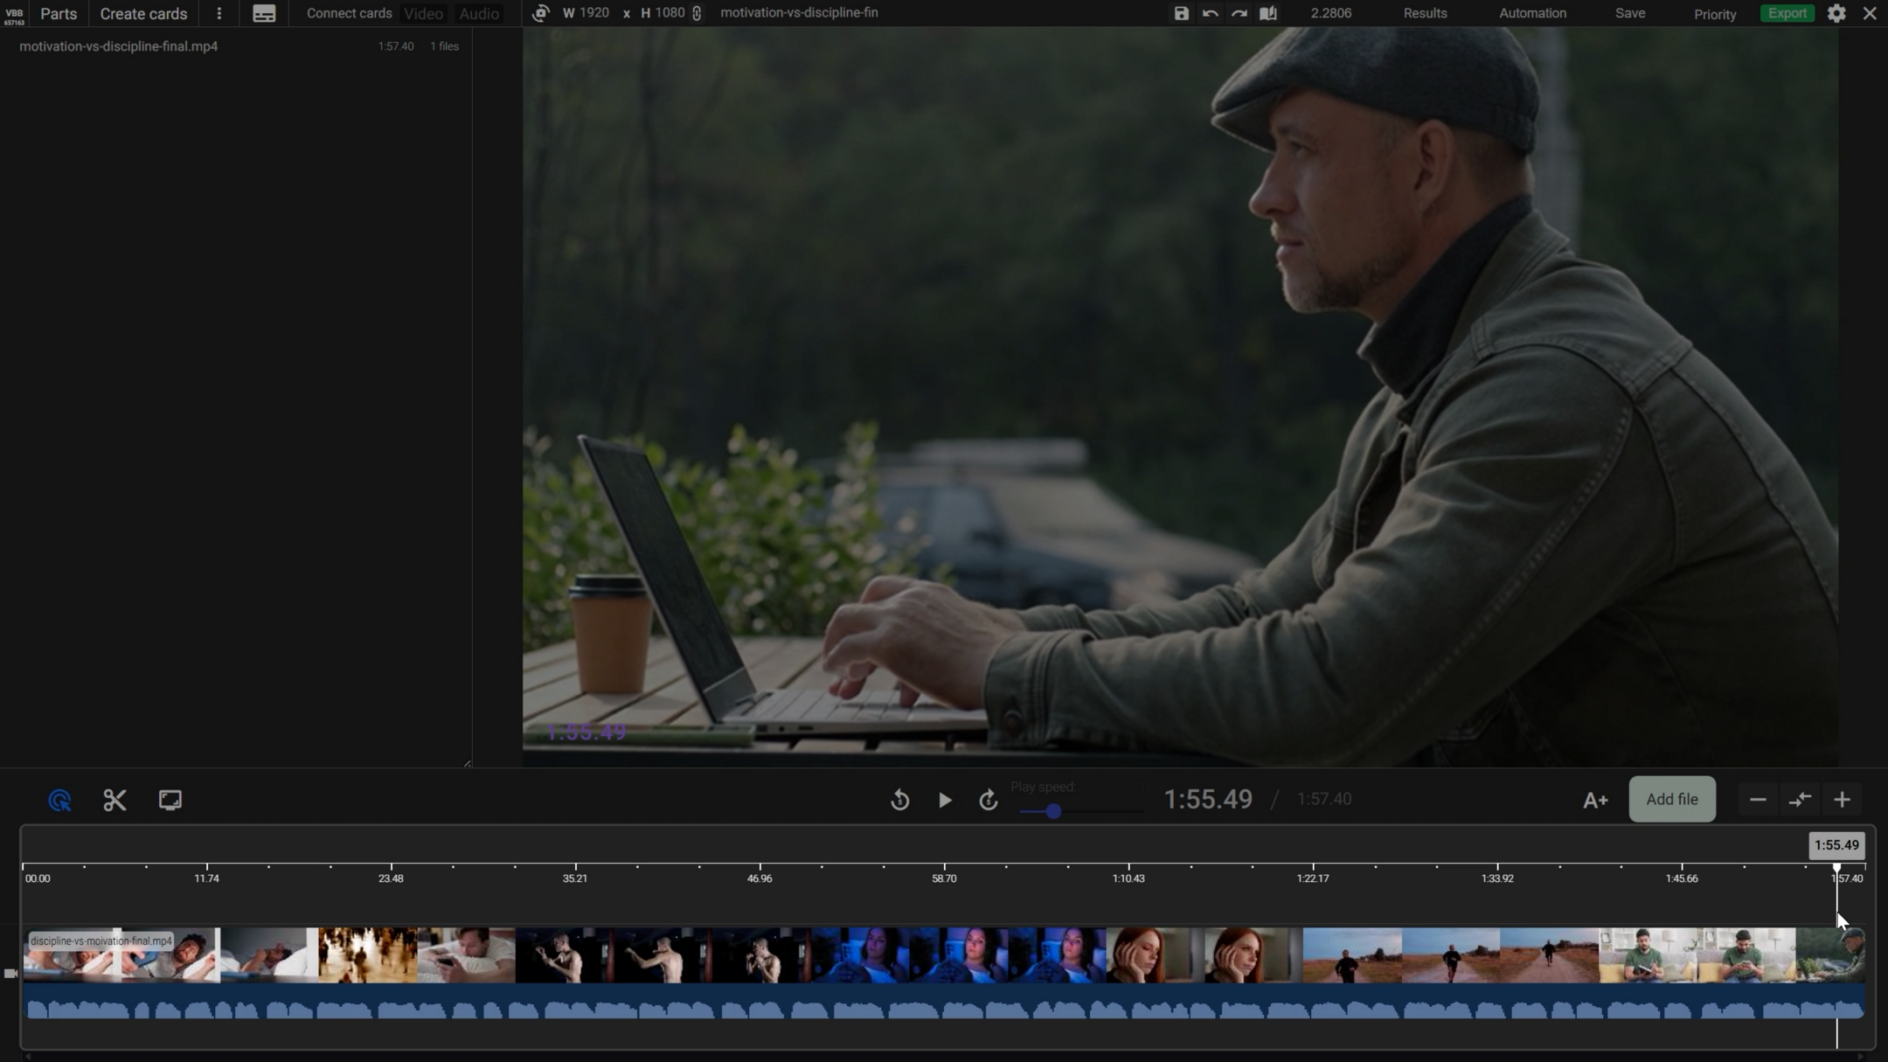Click the floppy disk save icon
The height and width of the screenshot is (1062, 1888).
(1181, 13)
